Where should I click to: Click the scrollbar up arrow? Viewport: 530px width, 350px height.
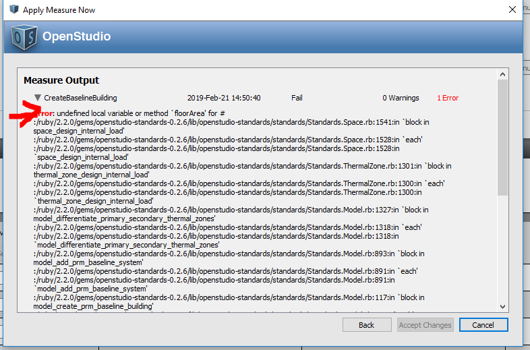pos(502,74)
